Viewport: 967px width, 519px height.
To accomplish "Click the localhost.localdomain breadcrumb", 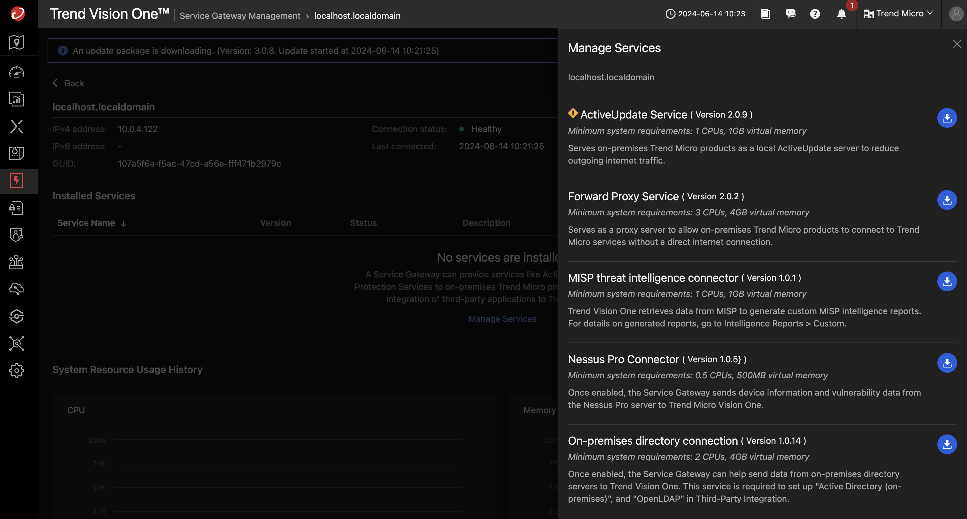I will click(x=357, y=16).
